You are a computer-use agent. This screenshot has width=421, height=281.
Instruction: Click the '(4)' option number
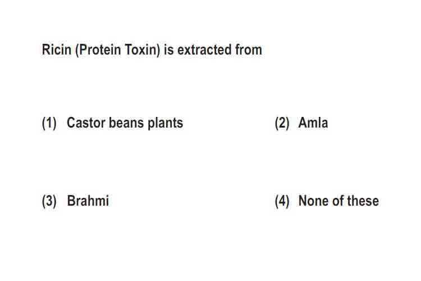(282, 201)
